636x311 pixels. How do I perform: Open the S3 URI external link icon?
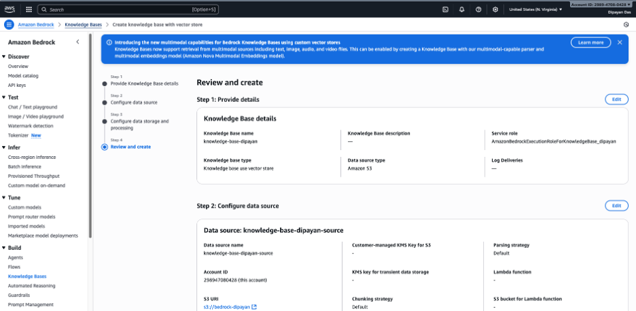coord(254,307)
